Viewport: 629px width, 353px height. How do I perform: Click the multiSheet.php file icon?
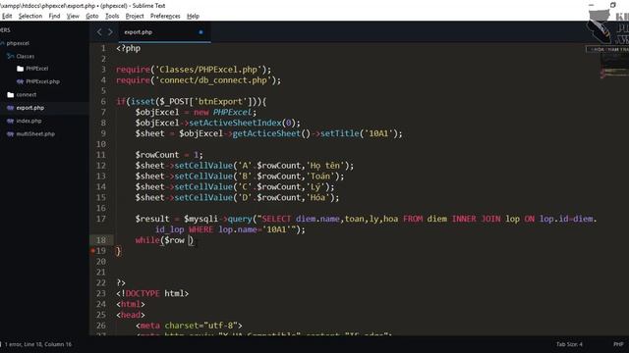tap(11, 134)
